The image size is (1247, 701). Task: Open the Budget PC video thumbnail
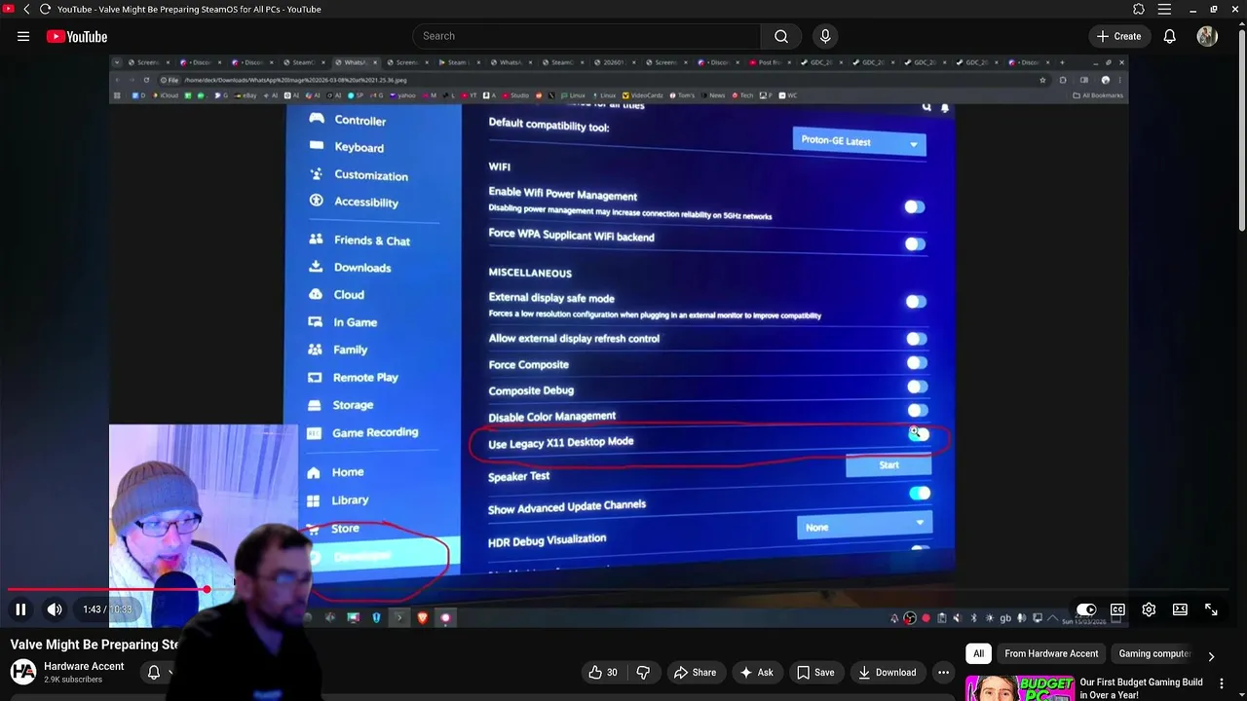pyautogui.click(x=1019, y=687)
